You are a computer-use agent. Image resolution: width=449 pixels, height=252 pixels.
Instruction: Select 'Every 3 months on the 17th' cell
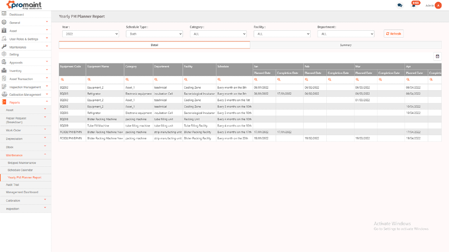234,132
